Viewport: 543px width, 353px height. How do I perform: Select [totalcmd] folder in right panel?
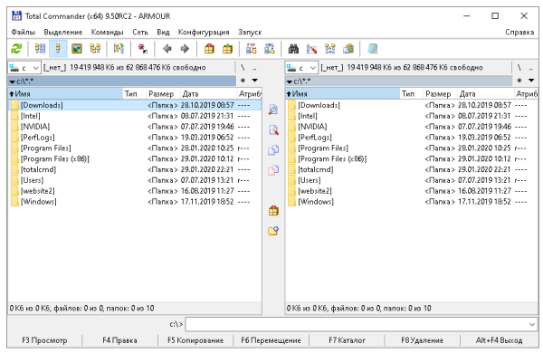[x=412, y=169]
